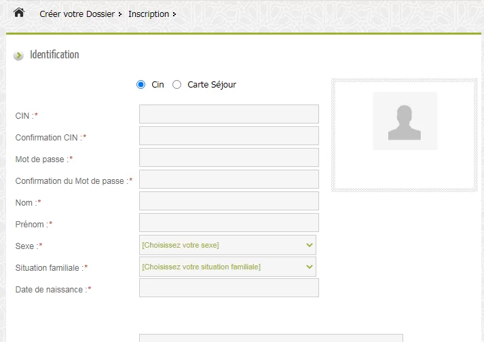
Task: Open Créer votre Dossier breadcrumb link
Action: (77, 14)
